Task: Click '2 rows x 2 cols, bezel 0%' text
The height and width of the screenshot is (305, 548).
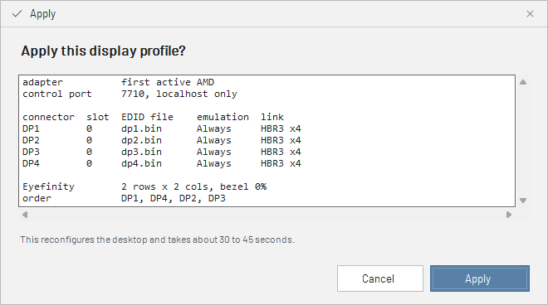Action: point(193,186)
